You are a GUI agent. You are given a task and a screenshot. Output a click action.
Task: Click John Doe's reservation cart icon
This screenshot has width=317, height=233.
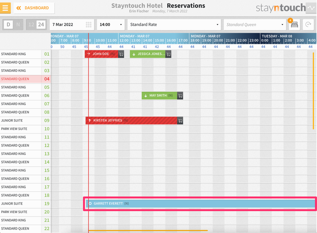pos(121,54)
